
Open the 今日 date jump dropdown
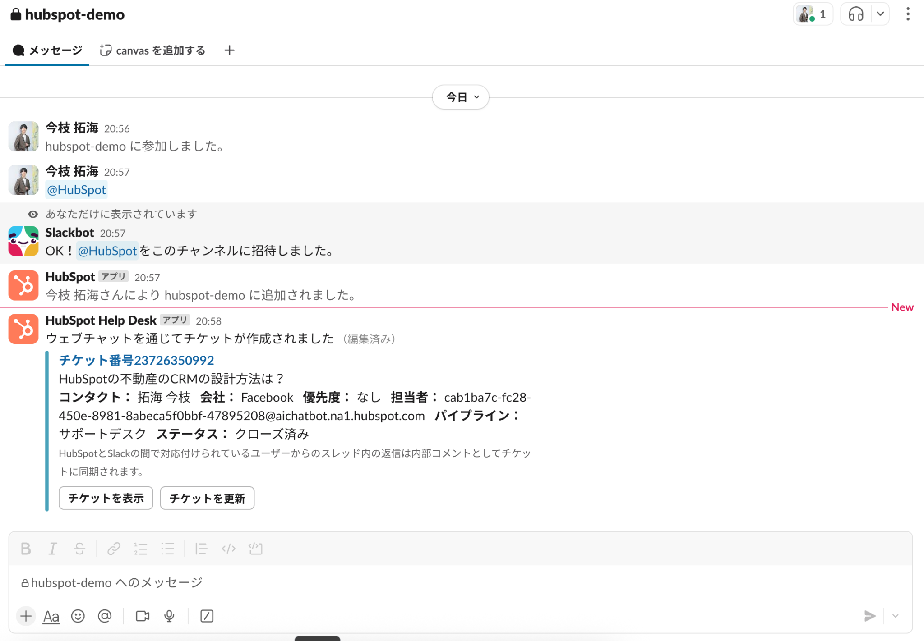[x=461, y=97]
